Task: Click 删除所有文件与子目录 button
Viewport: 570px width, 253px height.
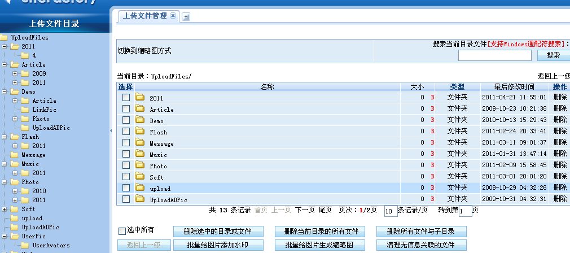Action: pos(422,232)
